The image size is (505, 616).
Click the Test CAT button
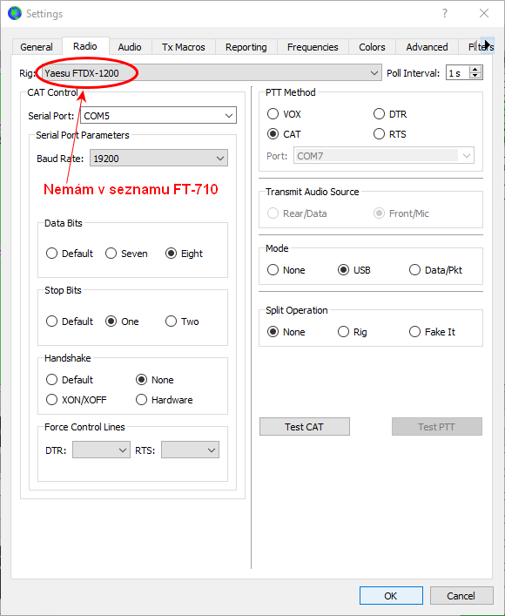click(305, 427)
